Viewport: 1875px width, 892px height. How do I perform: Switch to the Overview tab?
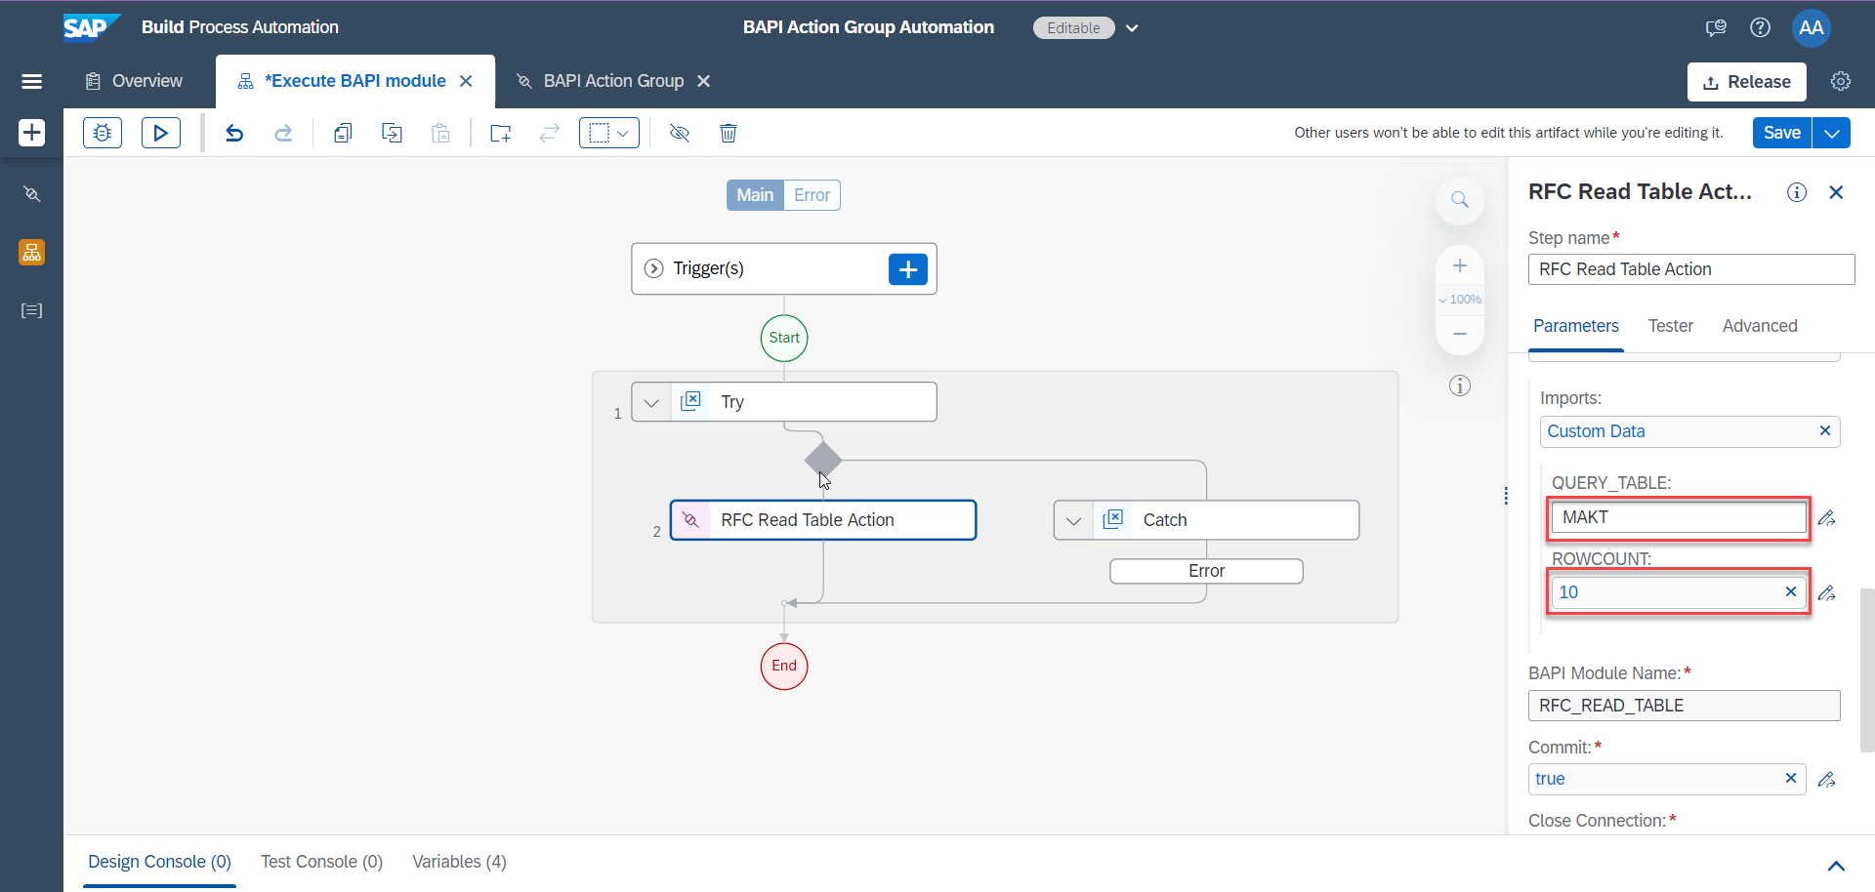135,81
